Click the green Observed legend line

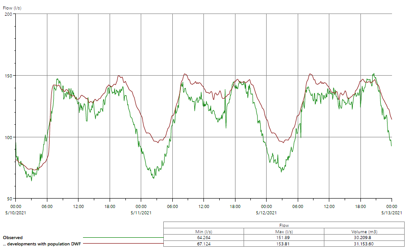point(122,237)
